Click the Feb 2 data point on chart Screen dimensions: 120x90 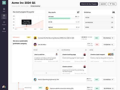[x=26, y=26]
